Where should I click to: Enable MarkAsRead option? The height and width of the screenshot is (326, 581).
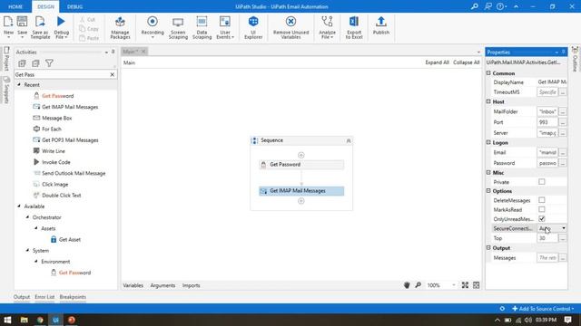[542, 209]
